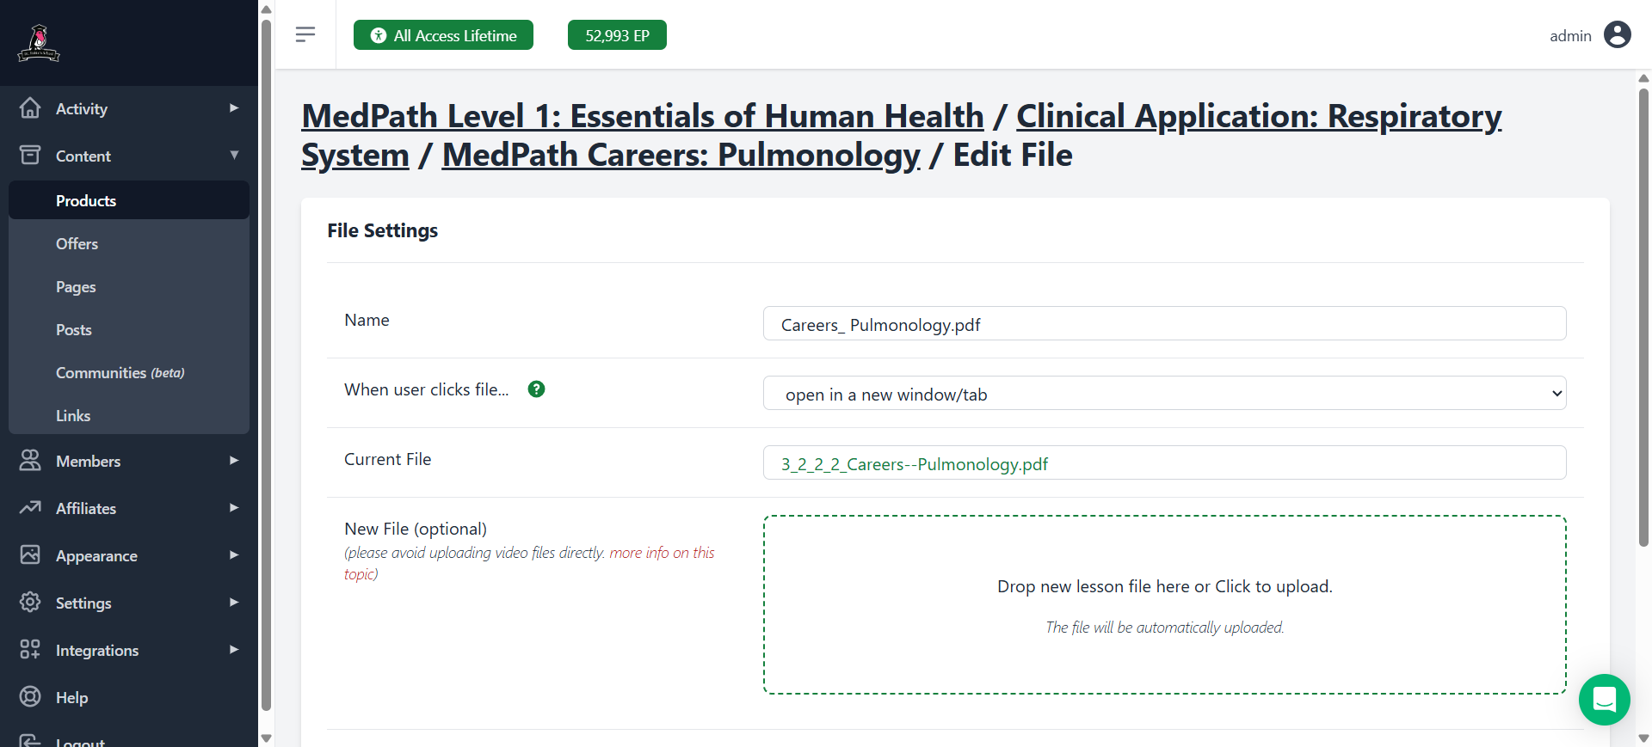The width and height of the screenshot is (1652, 747).
Task: Open the Help sidebar icon
Action: (29, 697)
